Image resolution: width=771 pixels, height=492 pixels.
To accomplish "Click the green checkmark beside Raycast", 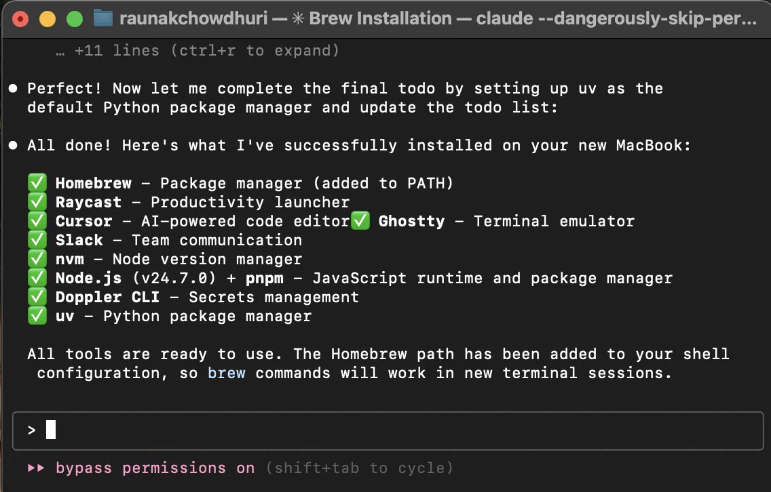I will click(37, 202).
